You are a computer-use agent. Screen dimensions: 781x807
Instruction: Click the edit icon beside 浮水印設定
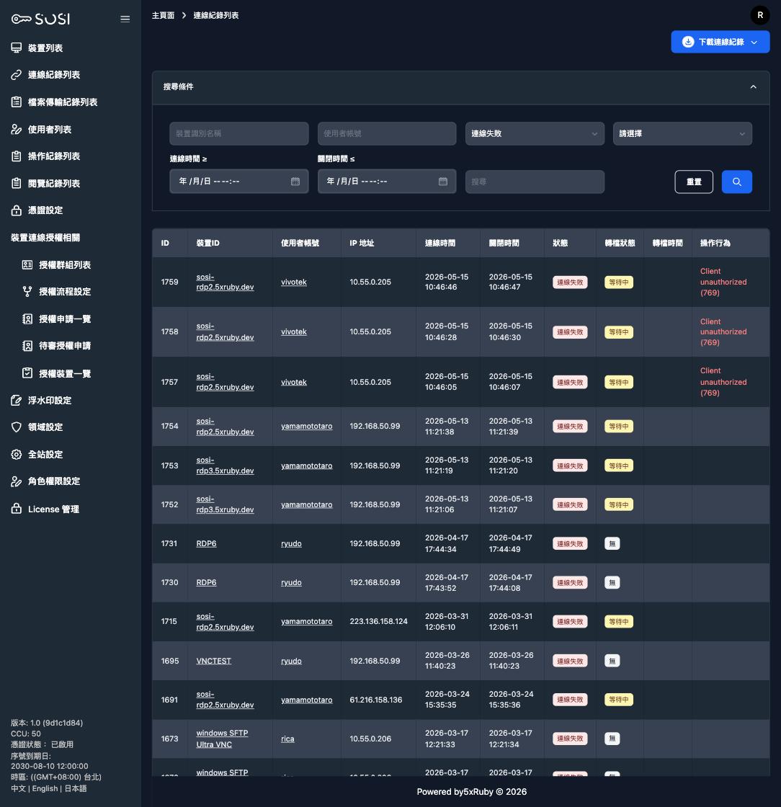(x=17, y=401)
